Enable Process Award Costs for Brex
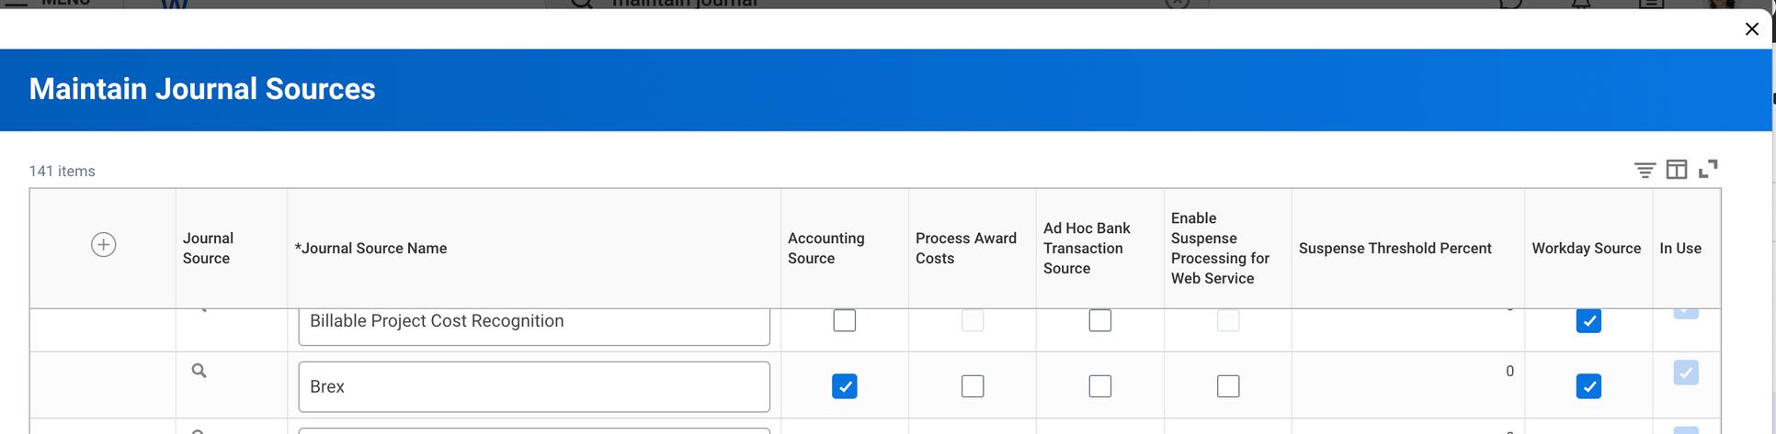 (x=972, y=386)
